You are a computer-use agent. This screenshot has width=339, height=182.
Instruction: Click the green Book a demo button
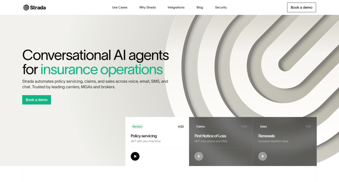coord(36,100)
